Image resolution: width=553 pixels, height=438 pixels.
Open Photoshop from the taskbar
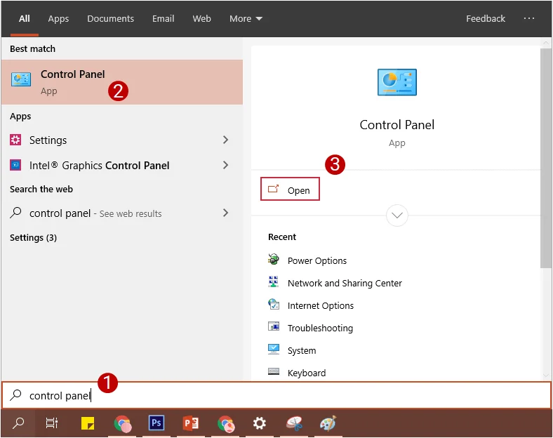point(156,423)
